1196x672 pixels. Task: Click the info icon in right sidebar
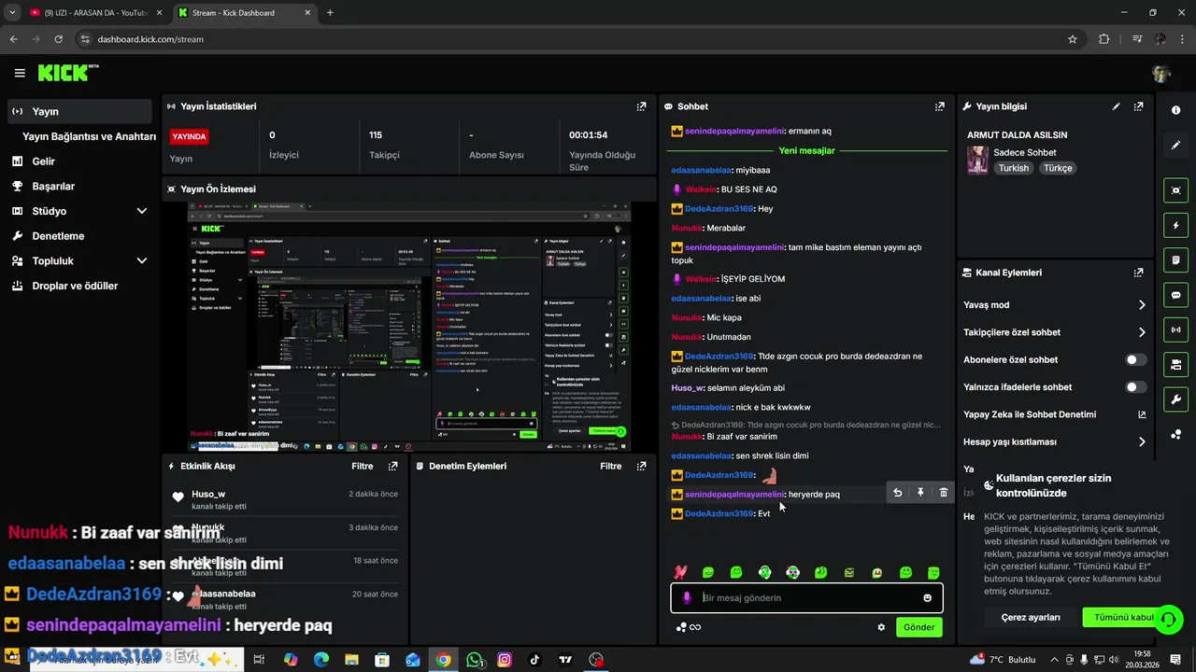[x=1175, y=110]
